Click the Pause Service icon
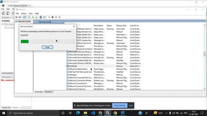This screenshot has height=116, width=207. [x=56, y=17]
